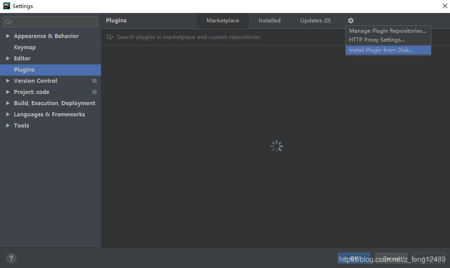Open Version Control settings page
Image resolution: width=450 pixels, height=268 pixels.
pos(35,81)
